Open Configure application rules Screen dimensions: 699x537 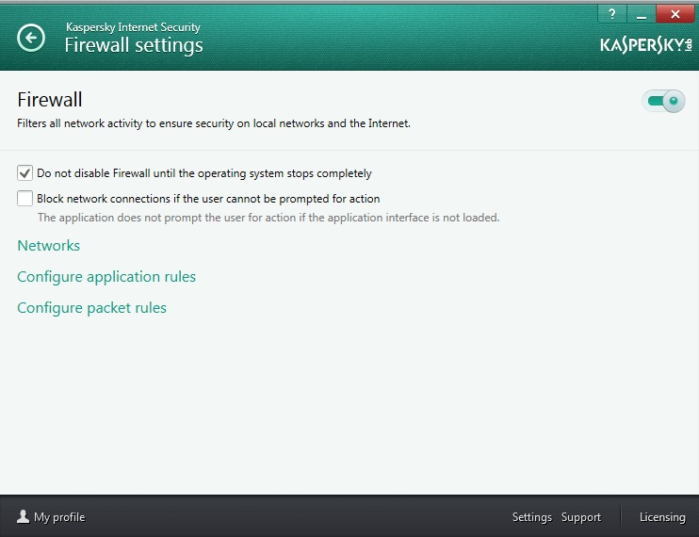106,277
